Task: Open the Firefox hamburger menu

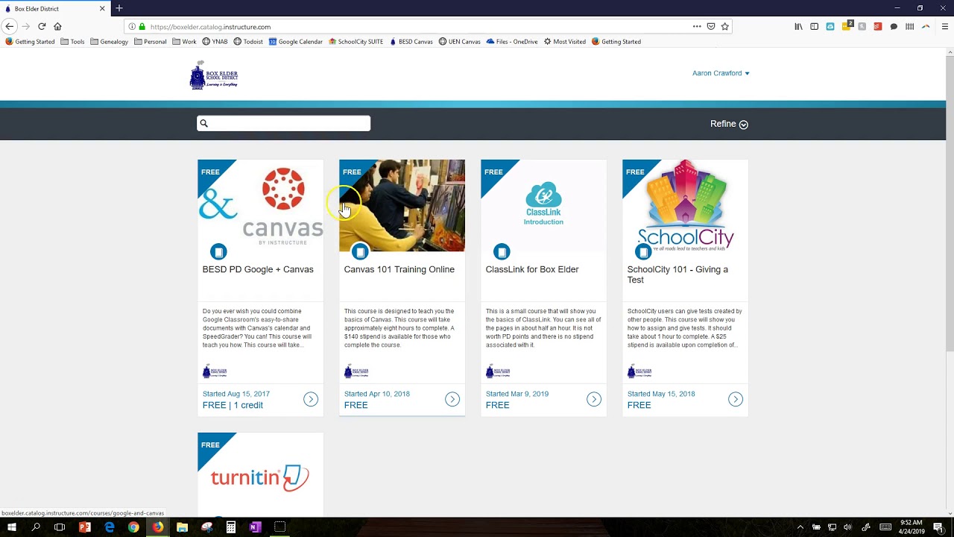Action: 944,26
